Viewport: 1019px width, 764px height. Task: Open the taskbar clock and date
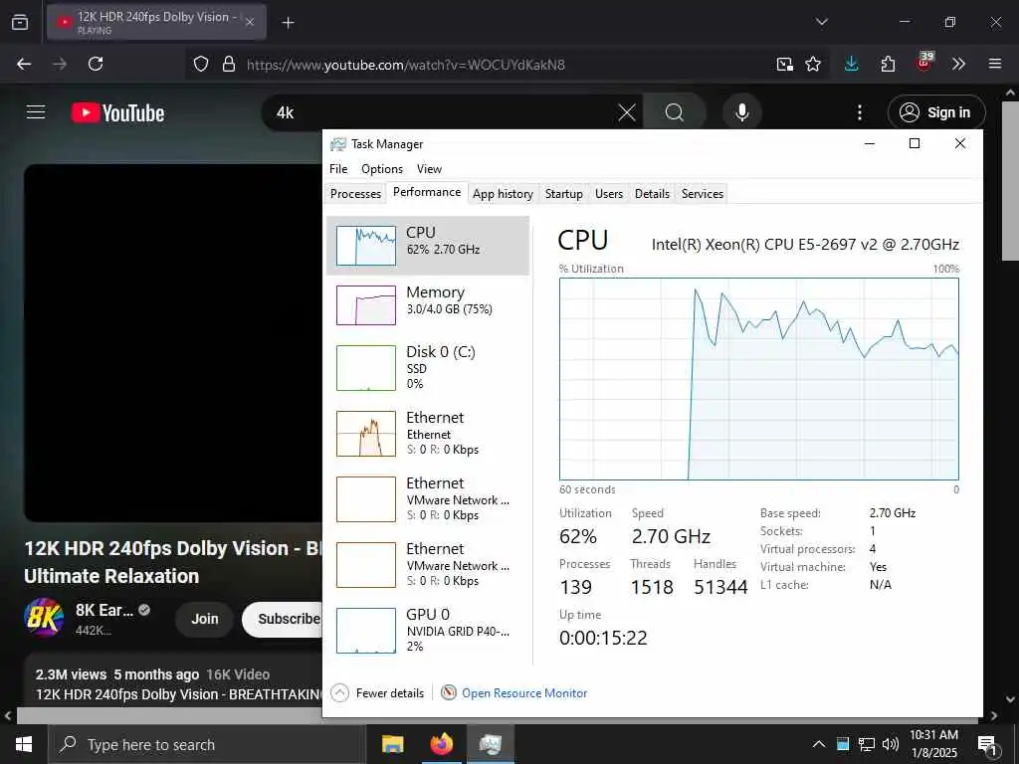tap(933, 744)
